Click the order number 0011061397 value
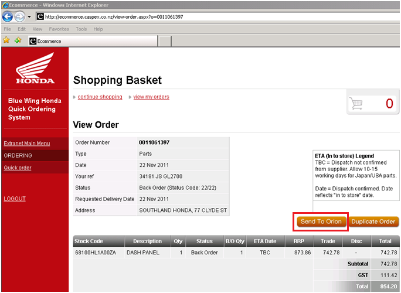Image resolution: width=401 pixels, height=293 pixels. (154, 142)
